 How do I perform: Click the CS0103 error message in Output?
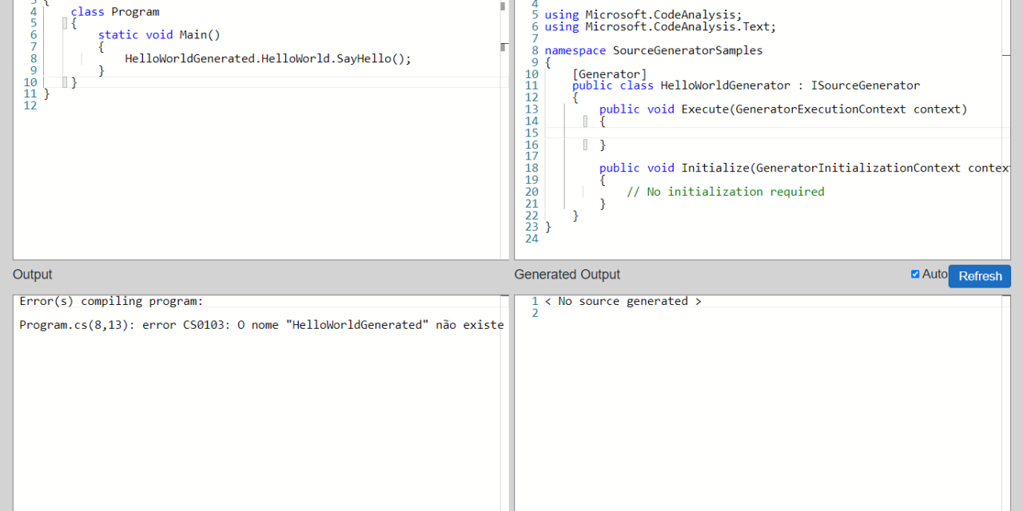[x=261, y=325]
